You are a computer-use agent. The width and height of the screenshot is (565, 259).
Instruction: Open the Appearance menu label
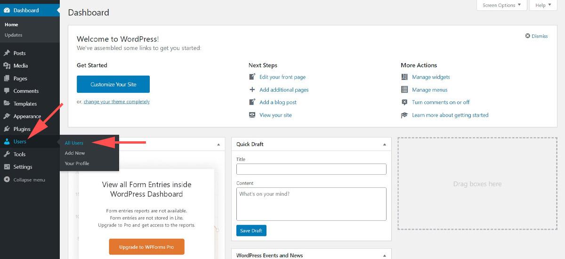tap(27, 116)
